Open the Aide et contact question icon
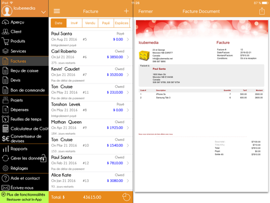270x203 pixels. point(5,178)
